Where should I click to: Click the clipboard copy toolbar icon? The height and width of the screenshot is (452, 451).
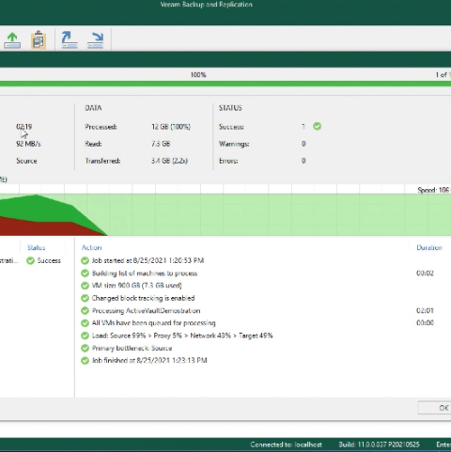point(39,40)
